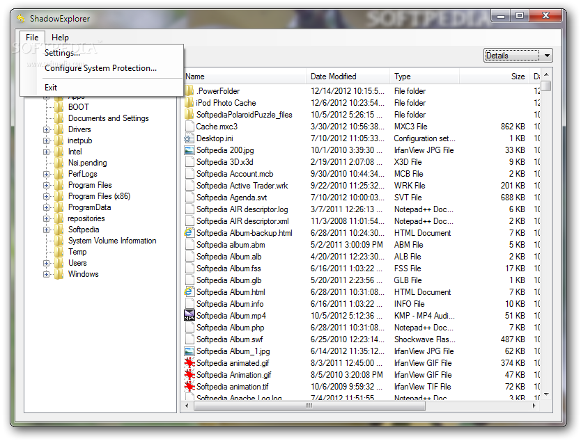Screen dimensions: 581x441
Task: Select Softpedia Account.mcb file name
Action: click(235, 174)
